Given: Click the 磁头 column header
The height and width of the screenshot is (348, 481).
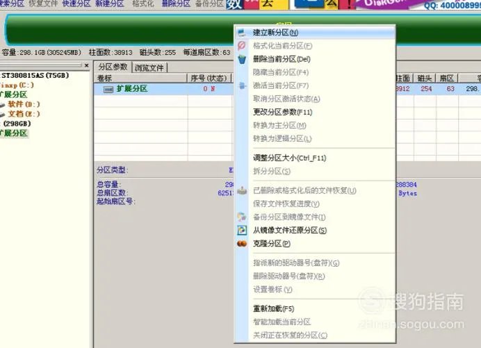Looking at the screenshot, I should pyautogui.click(x=425, y=78).
